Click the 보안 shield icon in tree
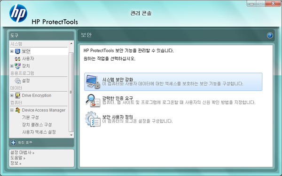 pyautogui.click(x=17, y=51)
